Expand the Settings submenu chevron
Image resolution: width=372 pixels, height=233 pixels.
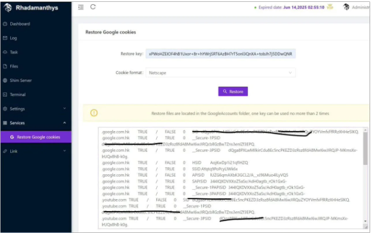tap(64, 109)
